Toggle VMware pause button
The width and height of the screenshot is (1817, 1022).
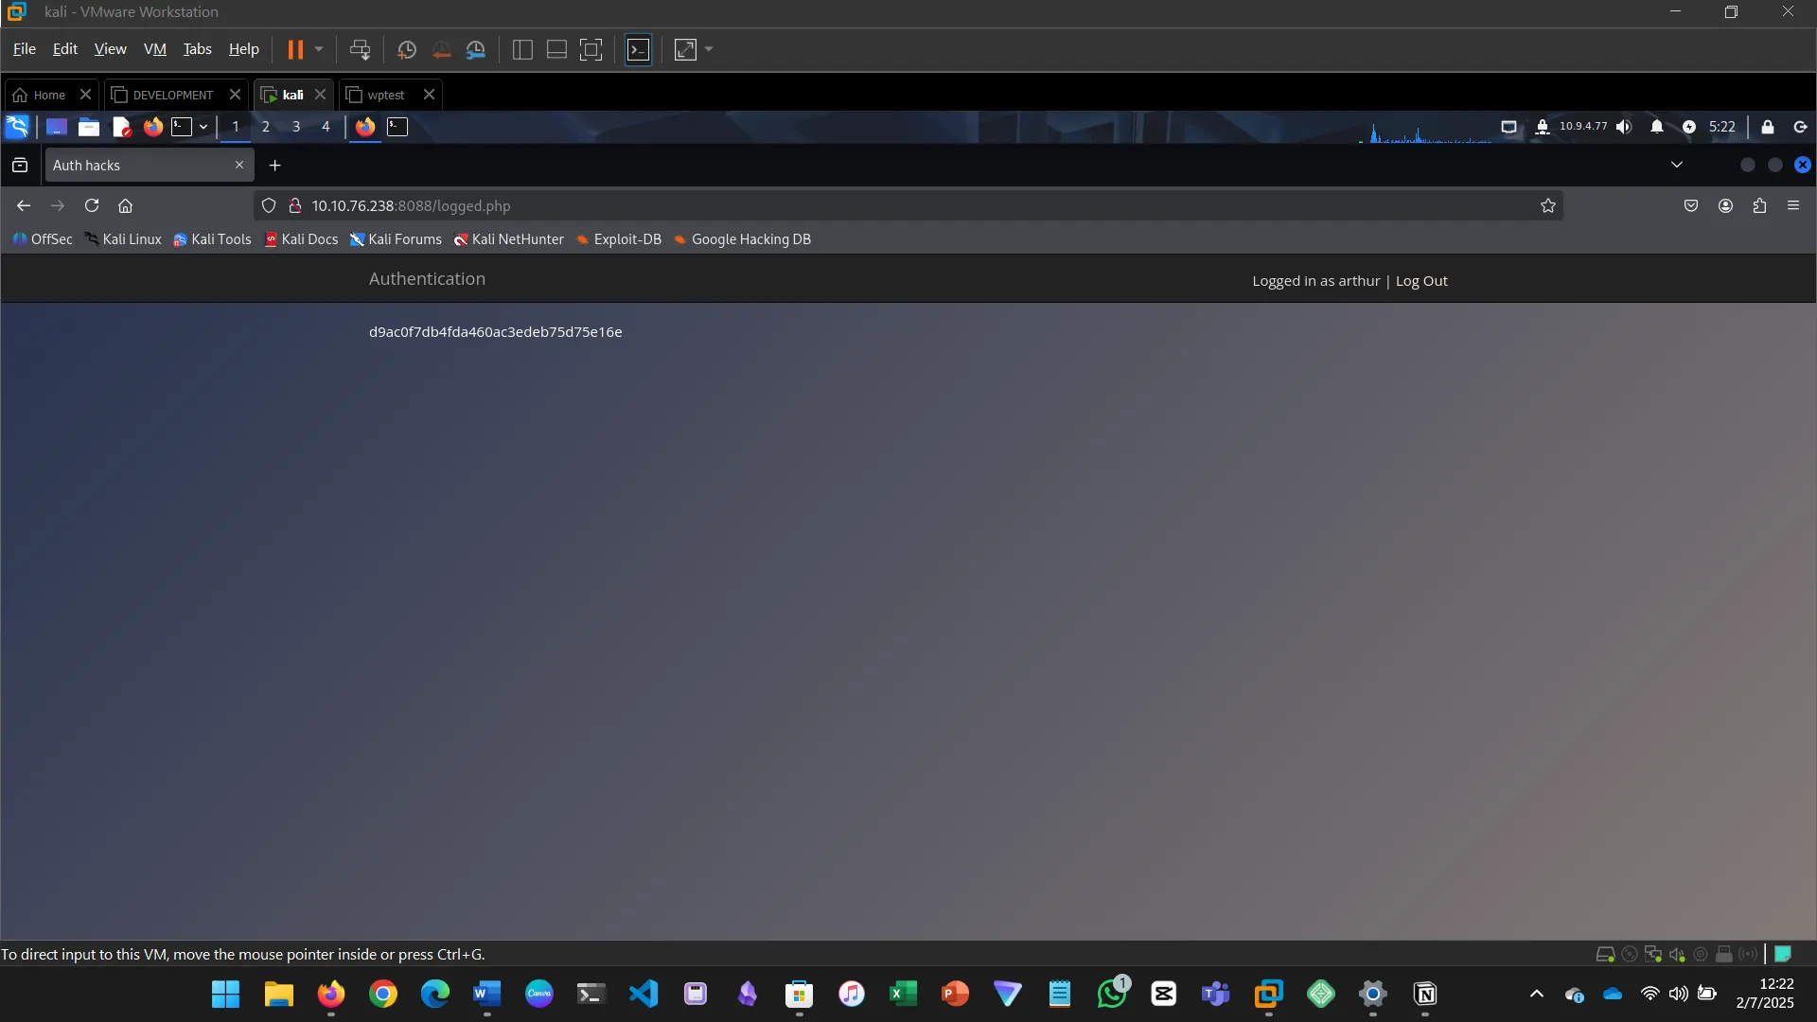295,50
